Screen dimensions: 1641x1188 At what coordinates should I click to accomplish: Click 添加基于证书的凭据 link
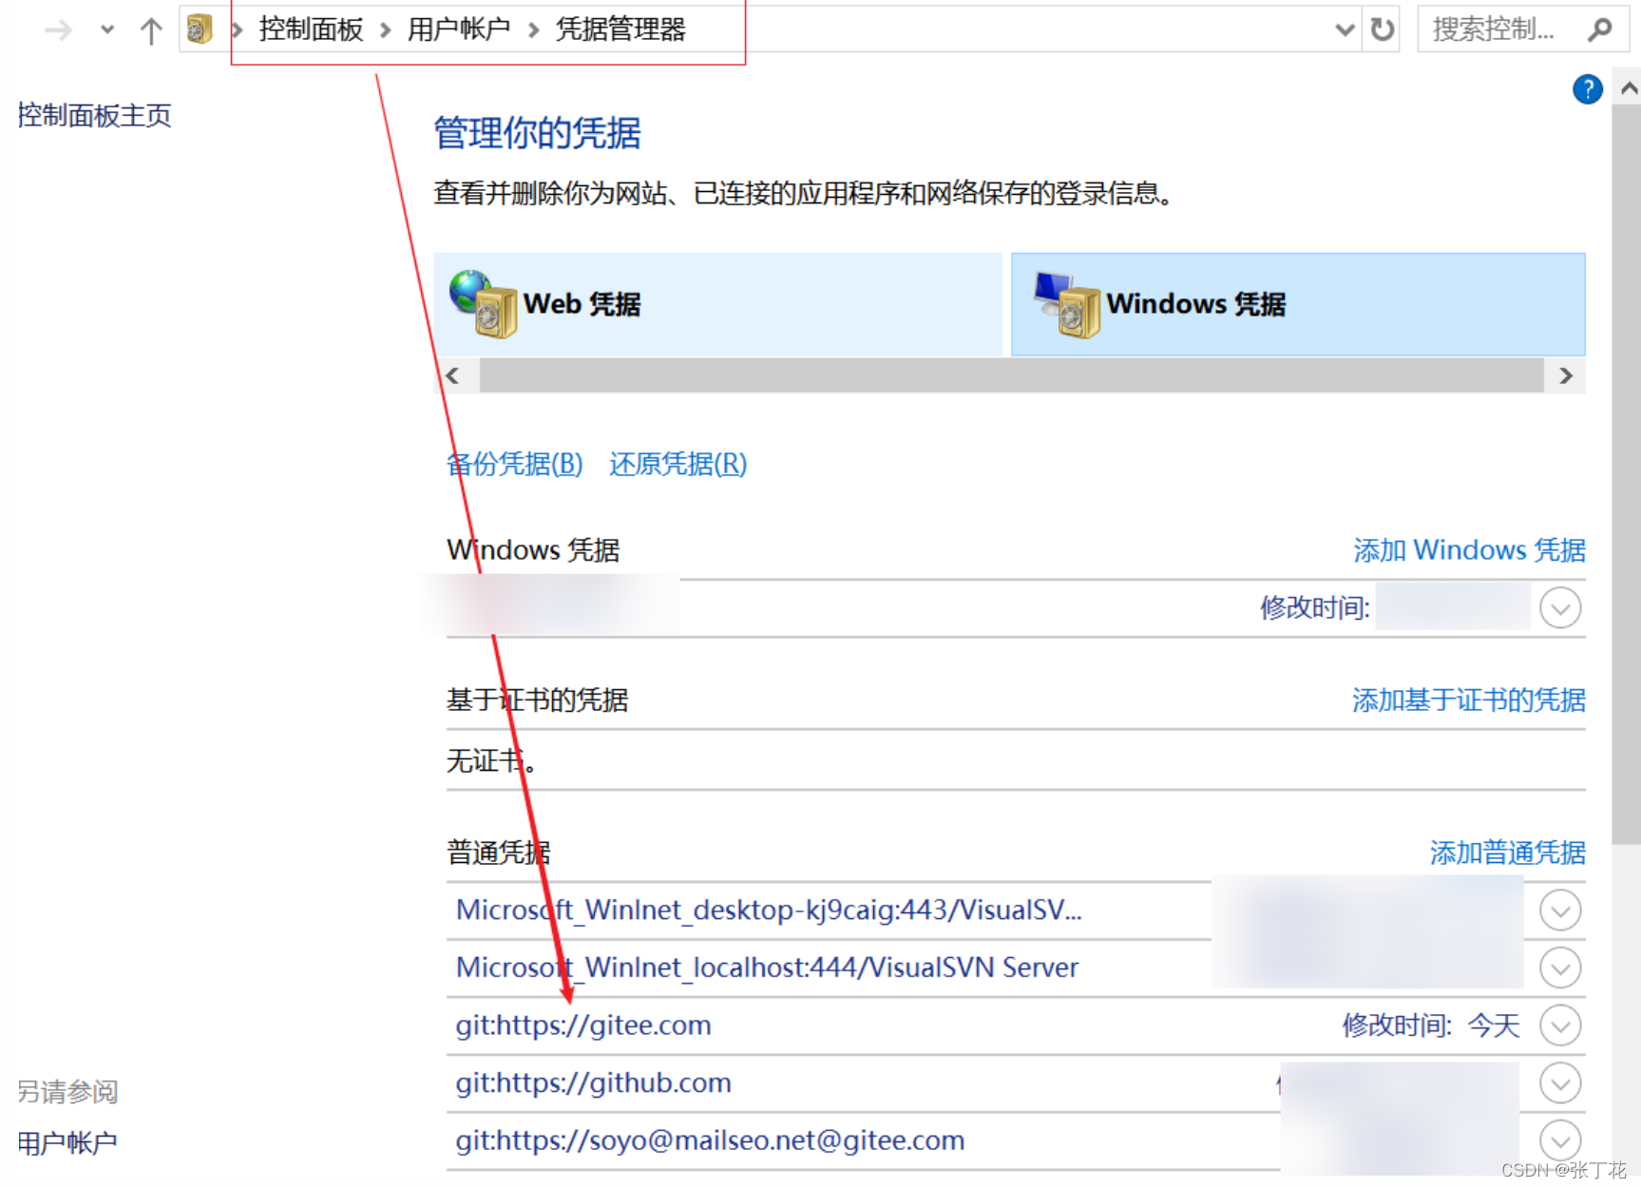[1469, 699]
